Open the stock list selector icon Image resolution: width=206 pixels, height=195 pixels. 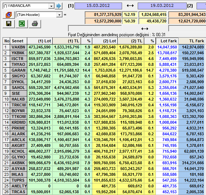[x=9, y=15]
